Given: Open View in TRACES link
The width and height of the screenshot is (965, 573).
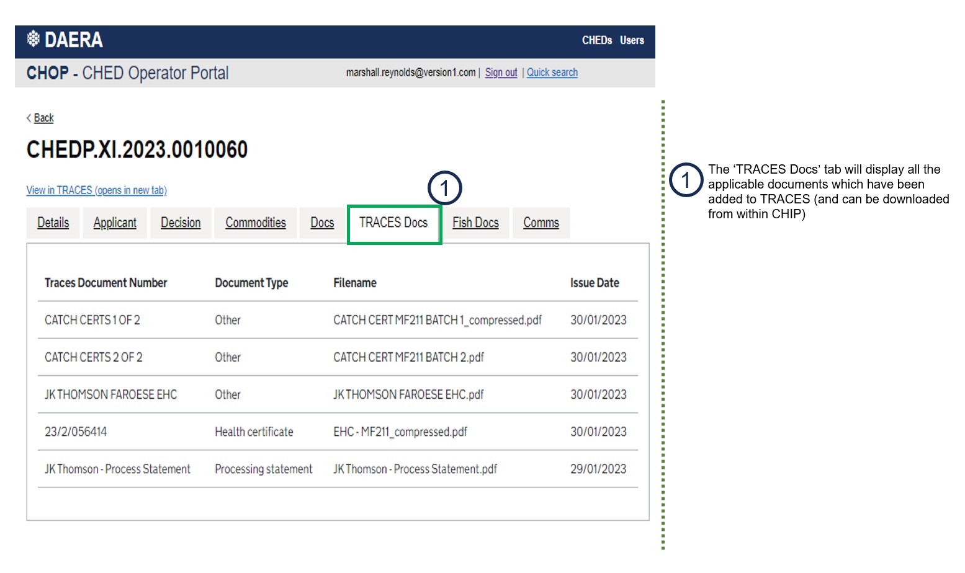Looking at the screenshot, I should pos(96,190).
